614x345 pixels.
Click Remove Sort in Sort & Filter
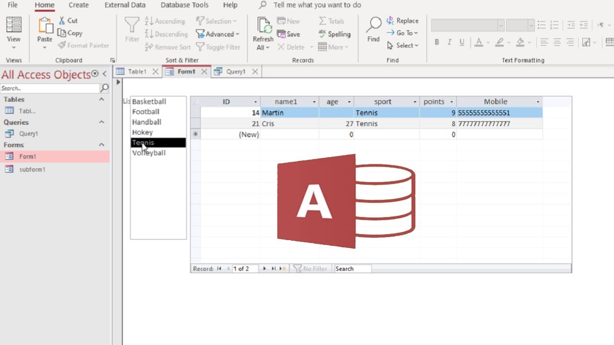point(167,47)
